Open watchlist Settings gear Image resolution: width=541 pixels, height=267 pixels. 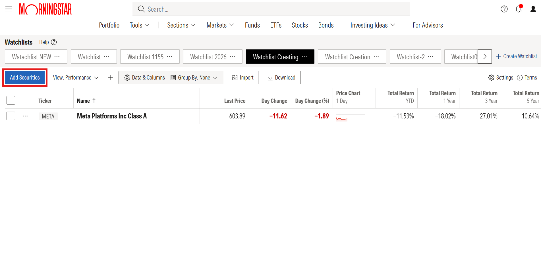coord(501,78)
